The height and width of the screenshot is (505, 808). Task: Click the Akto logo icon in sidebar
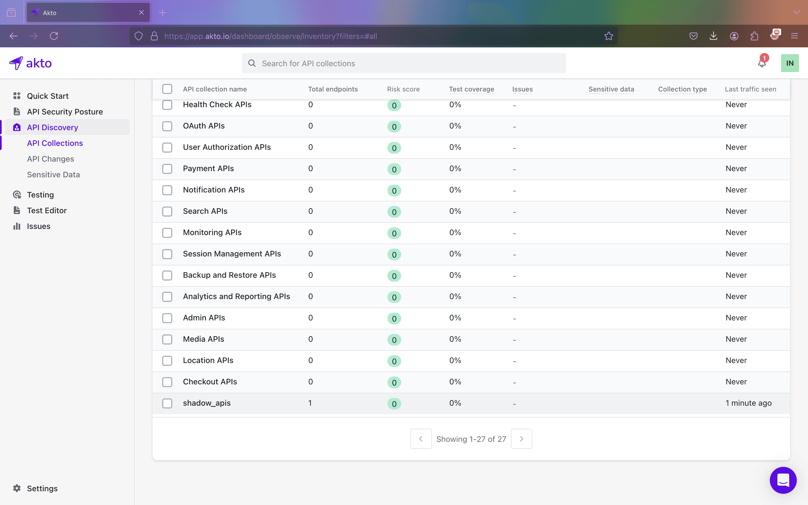point(16,63)
